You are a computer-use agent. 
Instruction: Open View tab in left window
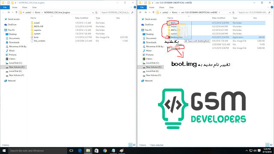[x=34, y=7]
